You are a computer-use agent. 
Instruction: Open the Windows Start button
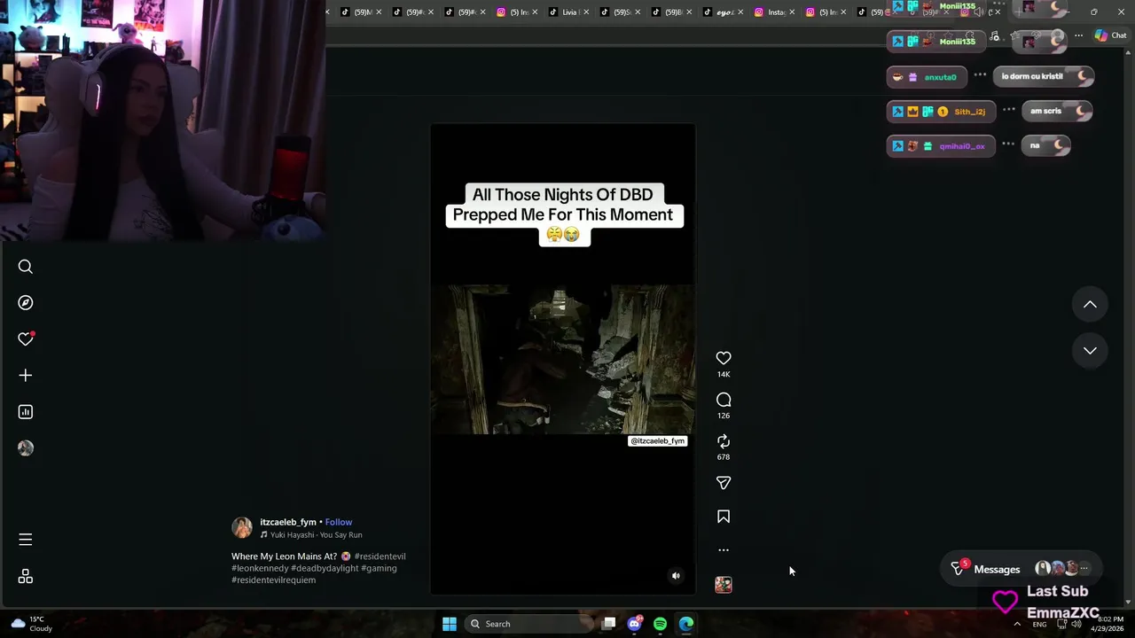pos(450,624)
